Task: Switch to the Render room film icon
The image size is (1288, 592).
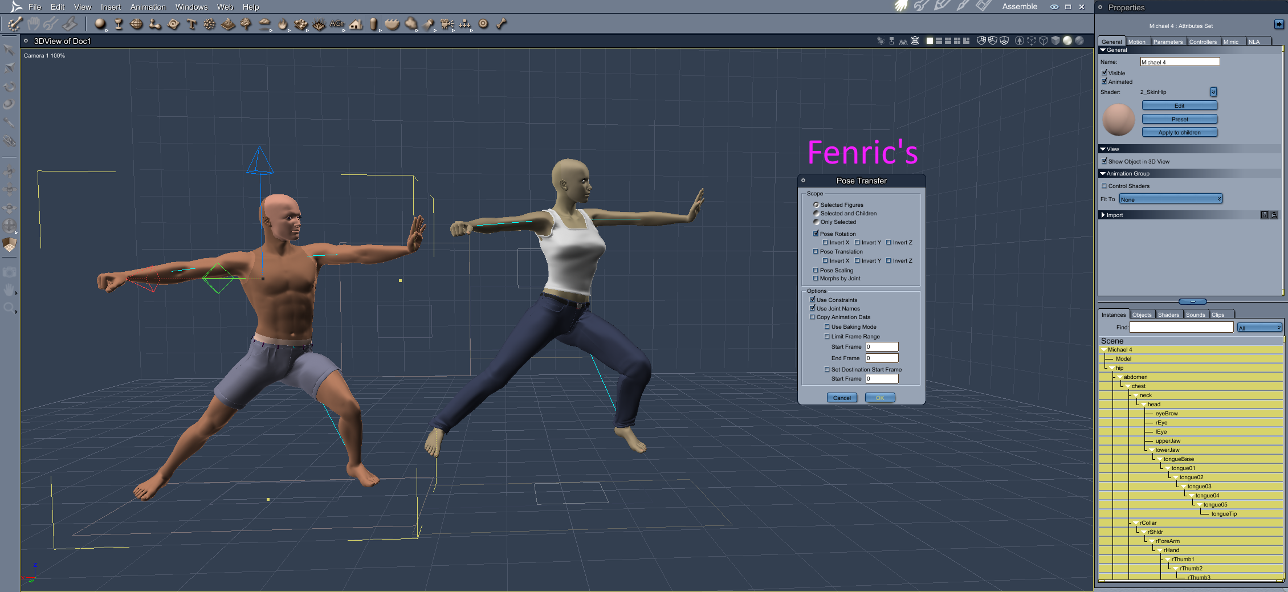Action: click(x=984, y=6)
